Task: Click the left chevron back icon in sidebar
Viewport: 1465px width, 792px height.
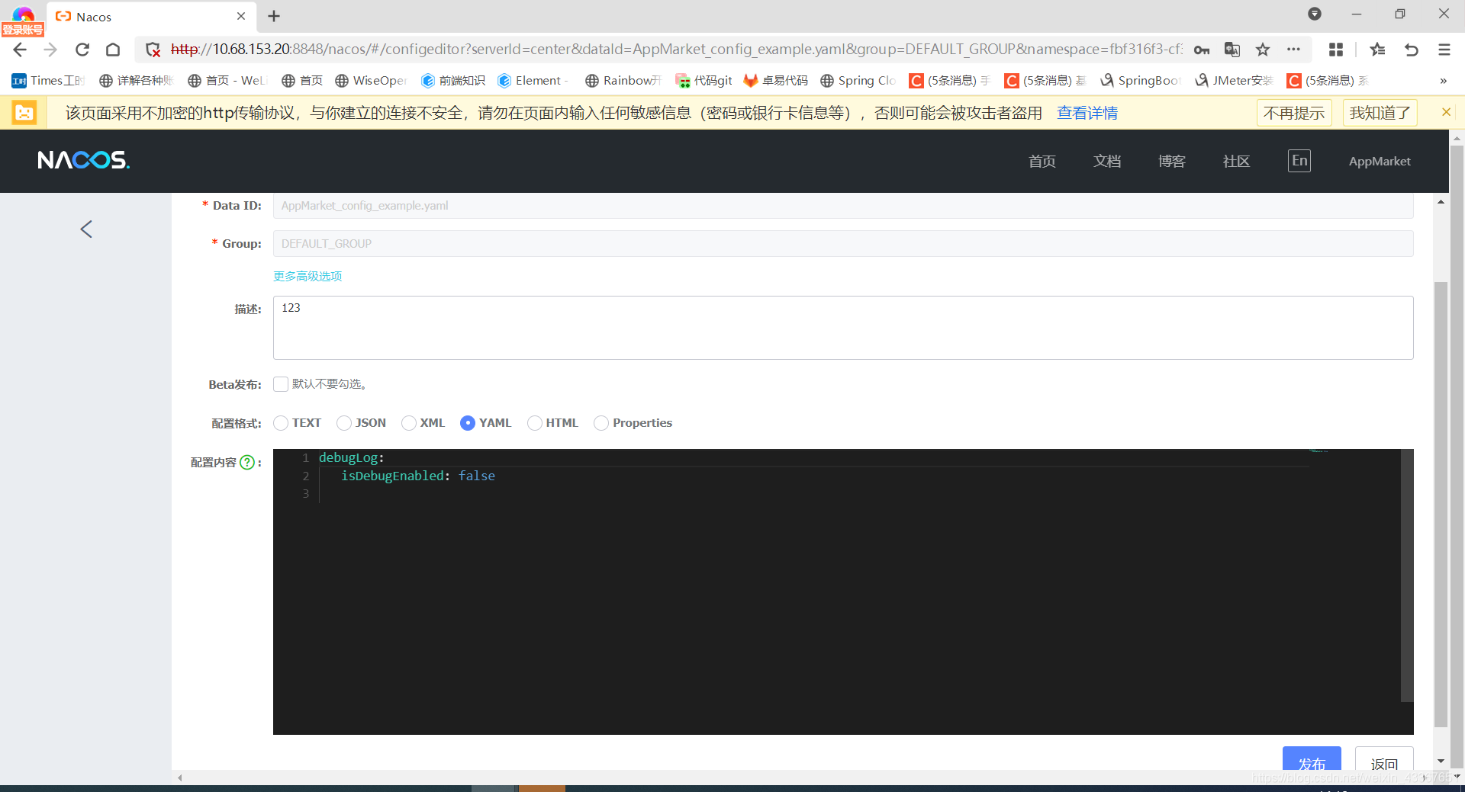Action: (x=86, y=229)
